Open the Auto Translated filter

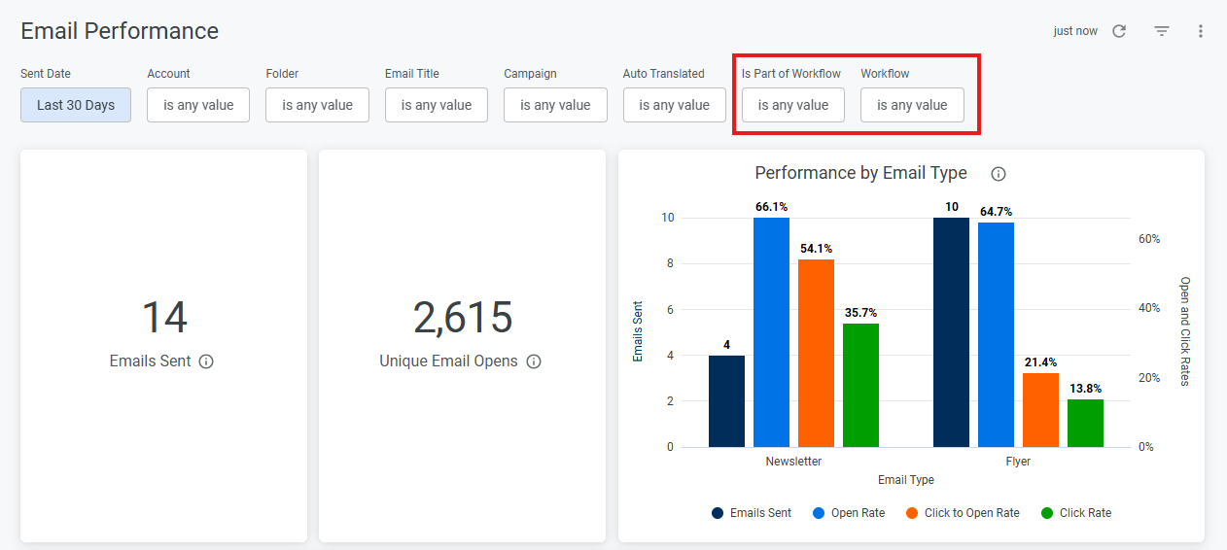pyautogui.click(x=675, y=105)
